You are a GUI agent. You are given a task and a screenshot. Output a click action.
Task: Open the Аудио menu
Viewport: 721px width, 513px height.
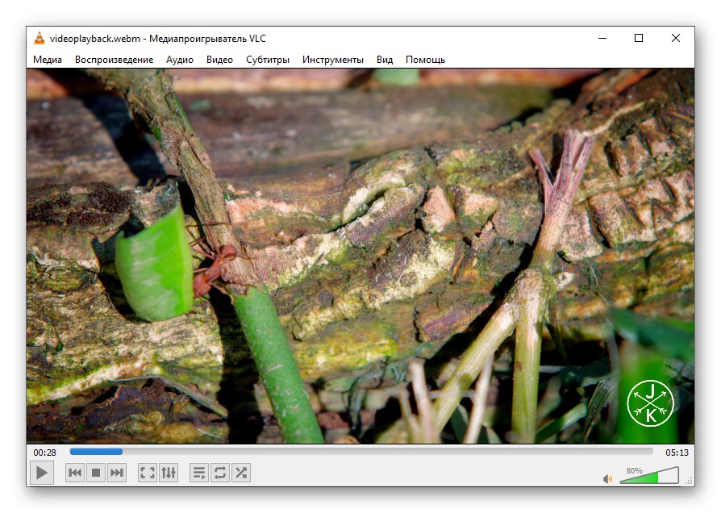pyautogui.click(x=180, y=60)
